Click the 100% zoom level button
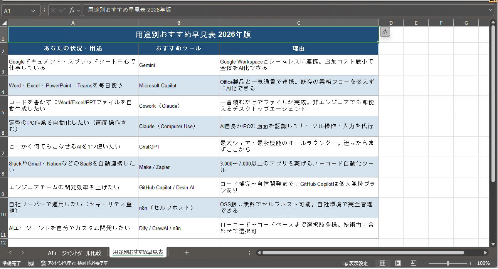Image resolution: width=498 pixels, height=269 pixels. pyautogui.click(x=483, y=264)
